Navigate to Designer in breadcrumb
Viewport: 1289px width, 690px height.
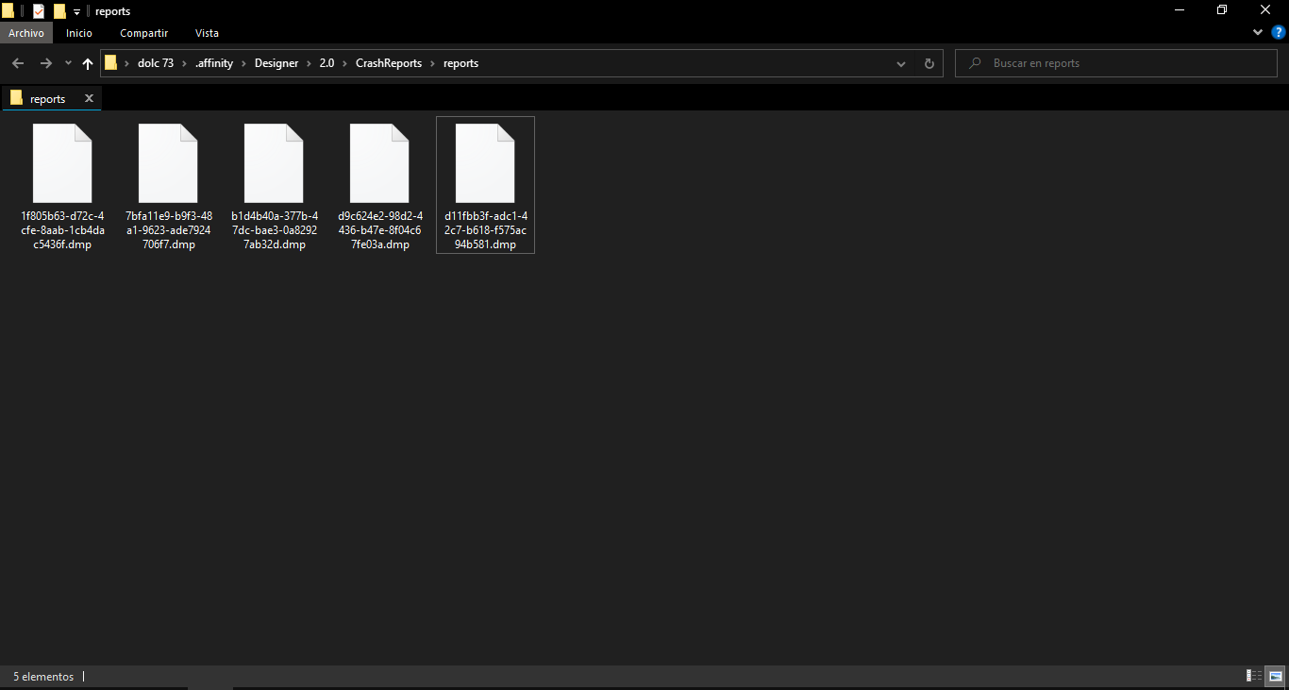pos(276,63)
